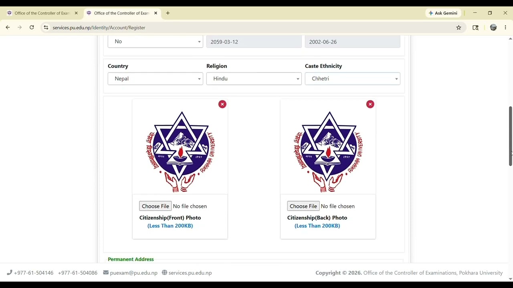The width and height of the screenshot is (513, 288).
Task: Click the footer copyright text
Action: (x=409, y=273)
